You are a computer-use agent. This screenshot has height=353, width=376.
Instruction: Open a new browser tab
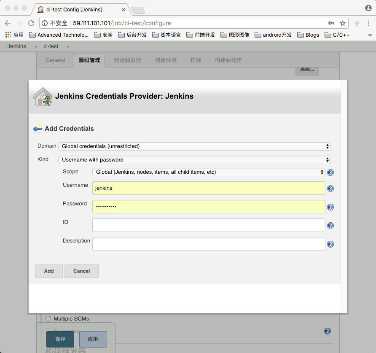coord(138,10)
